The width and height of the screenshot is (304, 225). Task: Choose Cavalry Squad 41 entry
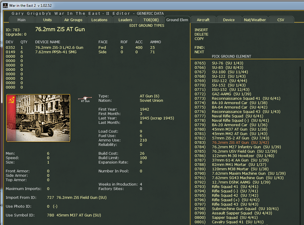[238, 222]
